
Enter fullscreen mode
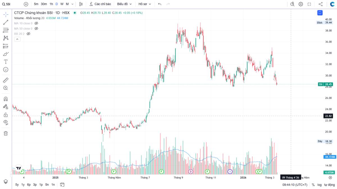click(309, 4)
